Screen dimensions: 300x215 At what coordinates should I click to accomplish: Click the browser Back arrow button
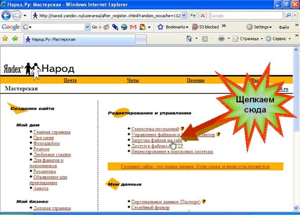pyautogui.click(x=6, y=15)
